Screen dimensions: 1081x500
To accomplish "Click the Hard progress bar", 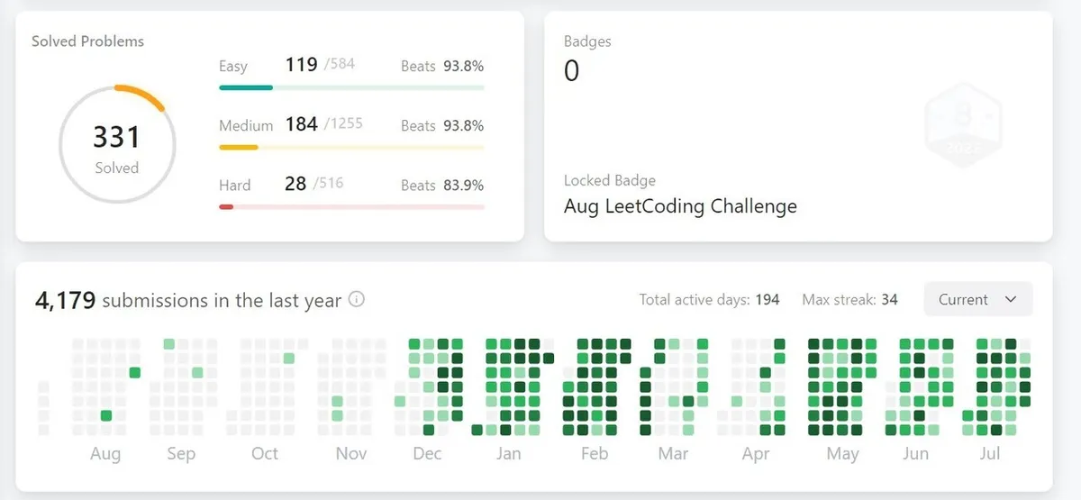I will pos(351,207).
